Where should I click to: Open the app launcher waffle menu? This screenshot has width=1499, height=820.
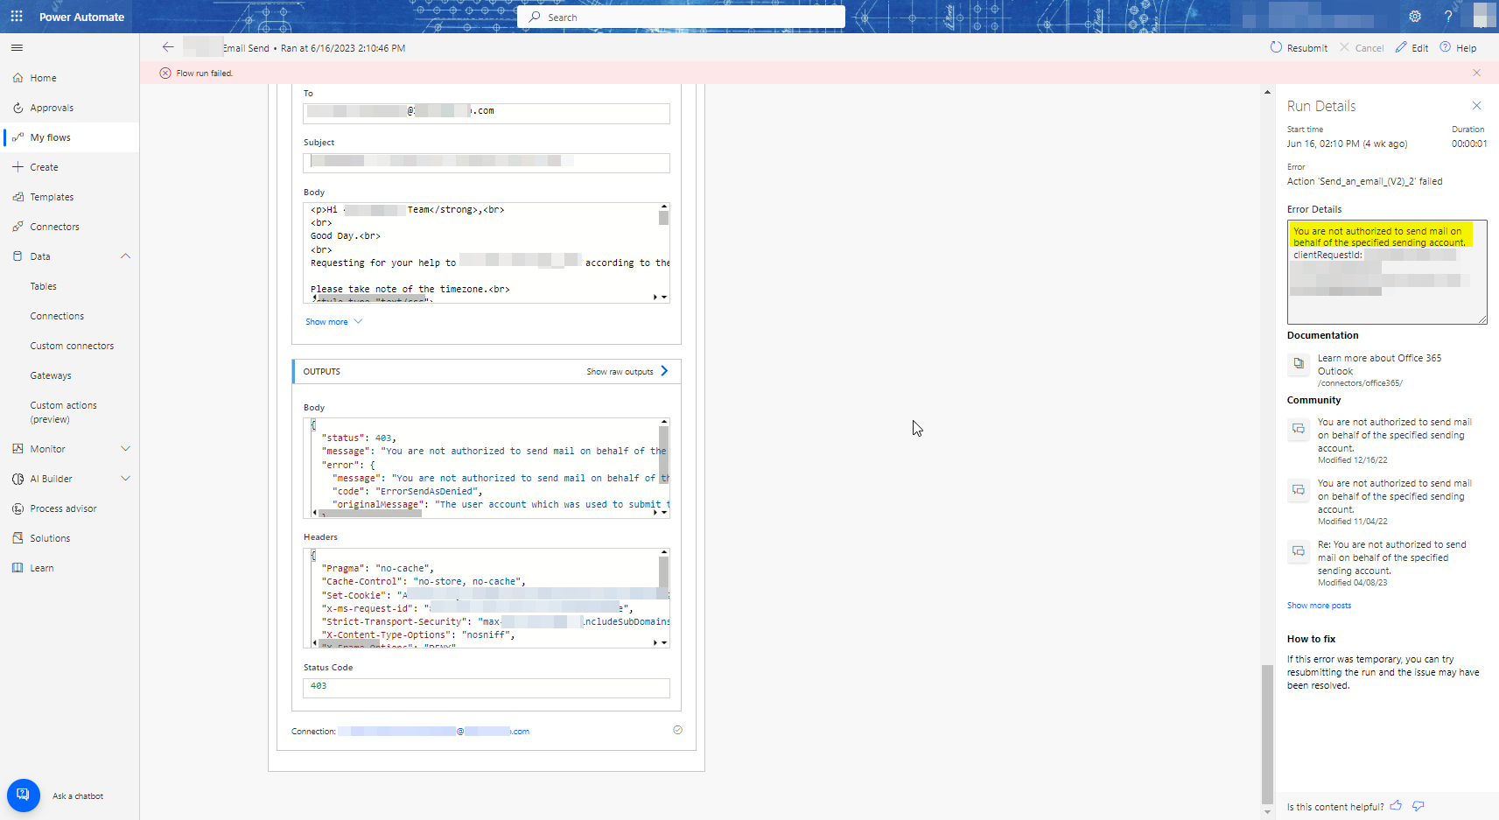pos(16,16)
